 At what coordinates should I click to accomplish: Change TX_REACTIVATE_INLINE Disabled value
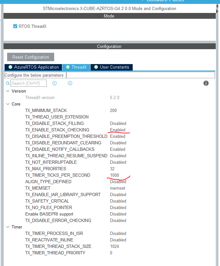118,240
